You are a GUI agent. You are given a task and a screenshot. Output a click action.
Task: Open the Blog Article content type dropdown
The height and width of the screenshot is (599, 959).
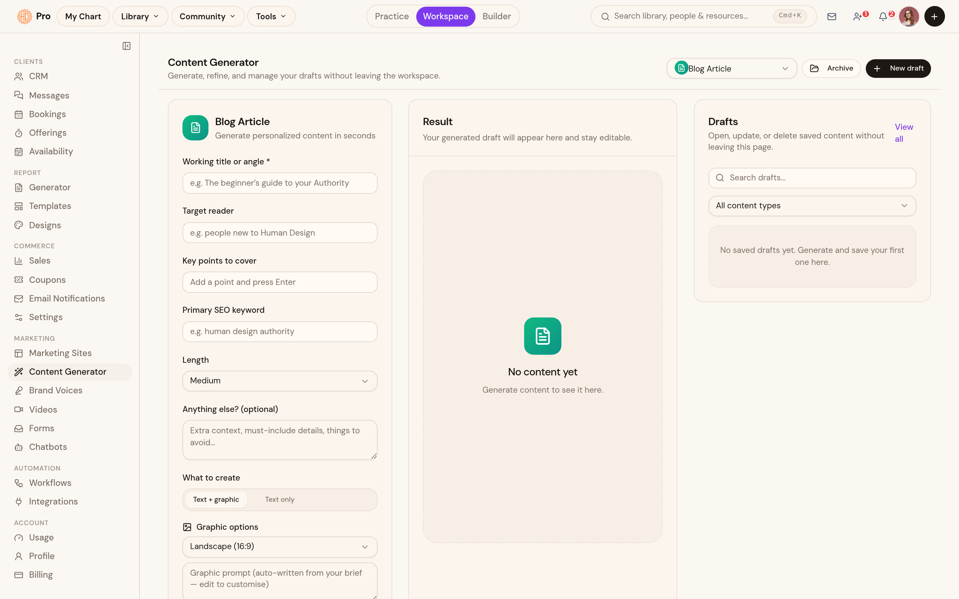point(732,69)
